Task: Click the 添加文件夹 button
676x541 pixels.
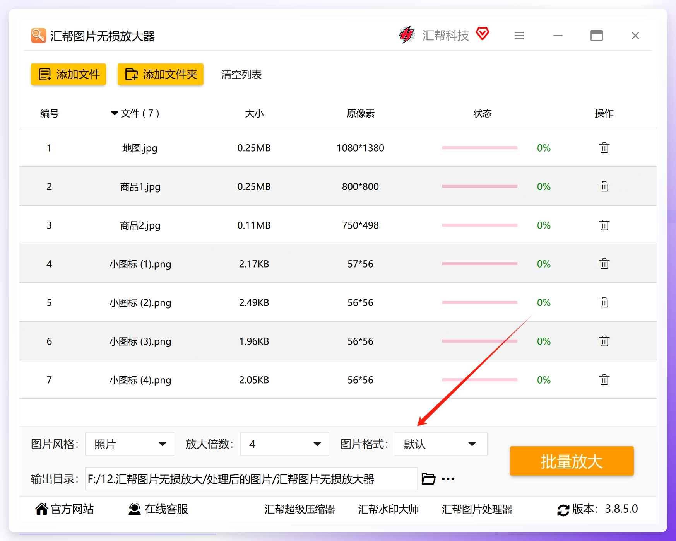Action: (x=161, y=74)
